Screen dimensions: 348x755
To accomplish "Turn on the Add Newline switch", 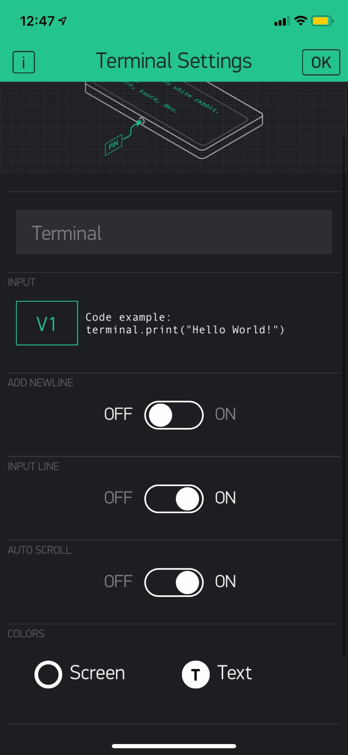I will point(174,415).
